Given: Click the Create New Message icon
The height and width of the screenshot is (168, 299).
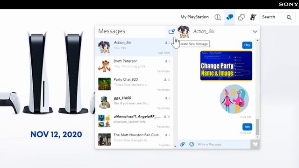Looking at the screenshot, I should [x=171, y=31].
